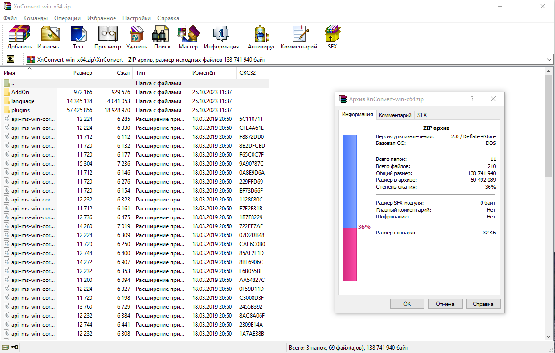
Task: Close the Архив XnConvert dialog
Action: point(493,99)
